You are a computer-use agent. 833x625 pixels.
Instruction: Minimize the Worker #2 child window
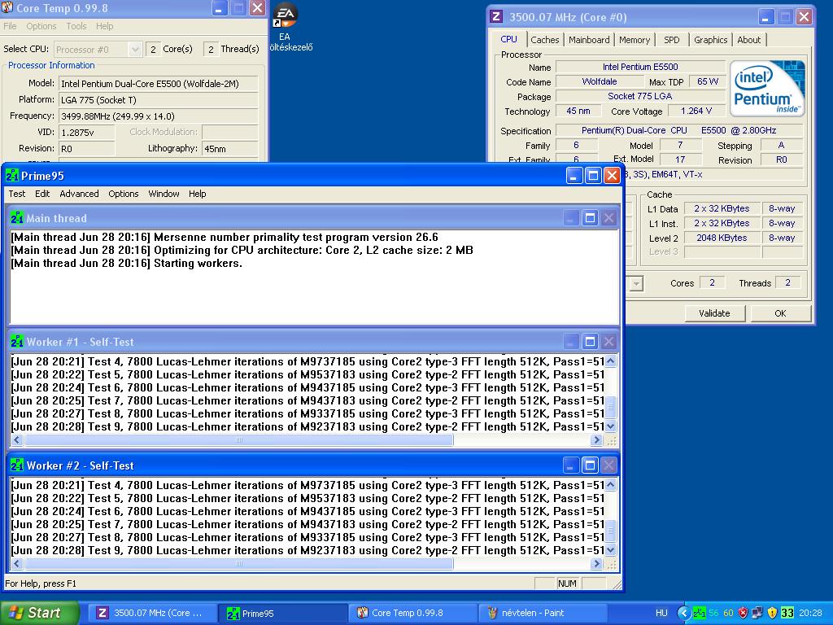coord(570,465)
